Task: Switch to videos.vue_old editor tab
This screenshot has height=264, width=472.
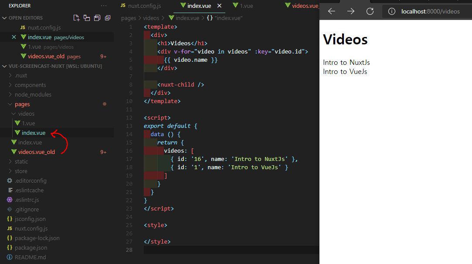Action: click(302, 6)
